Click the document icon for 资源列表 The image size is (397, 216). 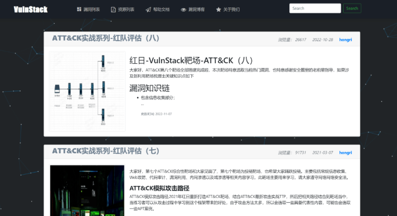113,10
